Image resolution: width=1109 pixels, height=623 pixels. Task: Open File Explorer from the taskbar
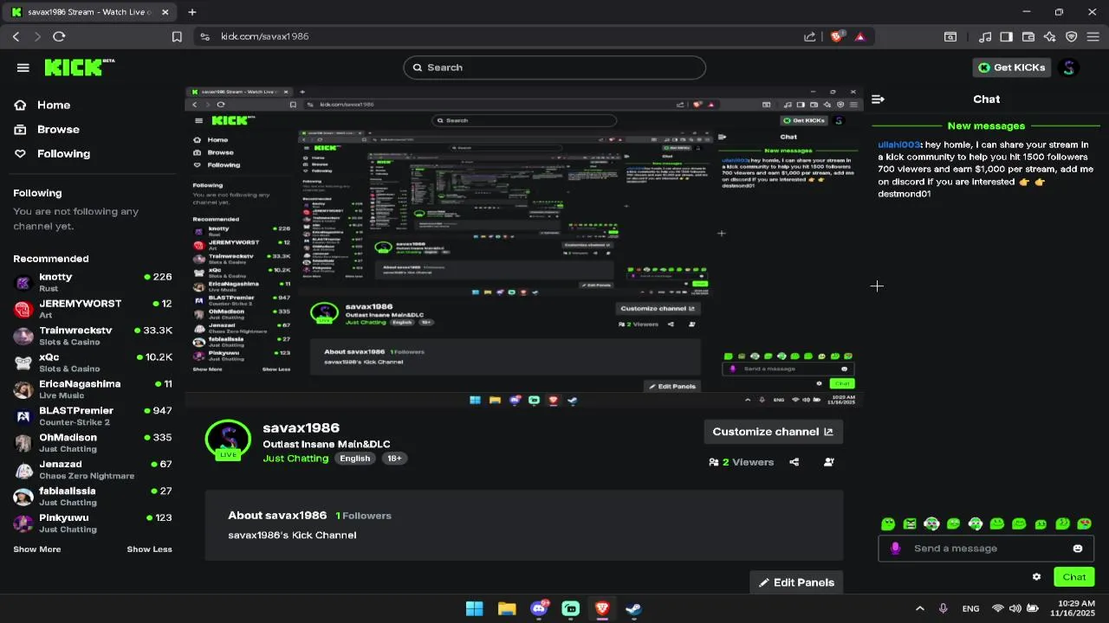pos(507,608)
